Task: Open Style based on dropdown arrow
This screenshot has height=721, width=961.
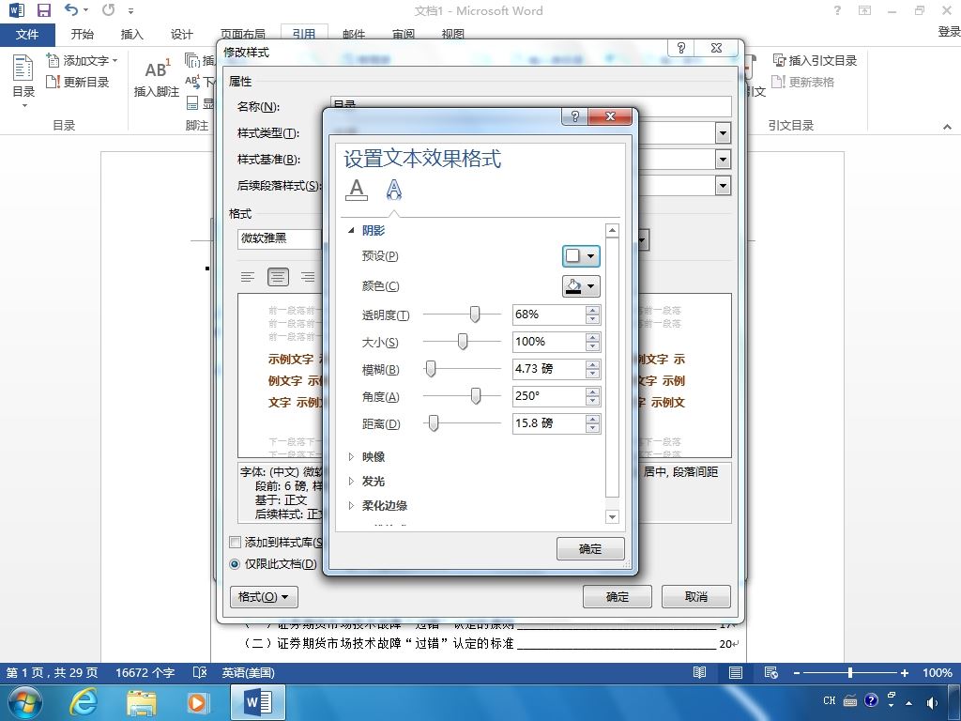Action: (724, 160)
